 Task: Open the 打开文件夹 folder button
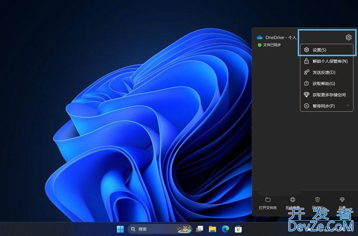pyautogui.click(x=268, y=203)
